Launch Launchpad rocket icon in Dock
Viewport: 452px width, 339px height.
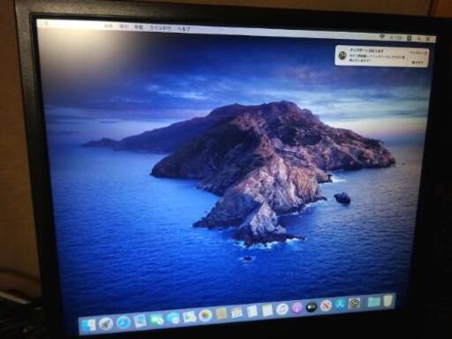click(106, 324)
